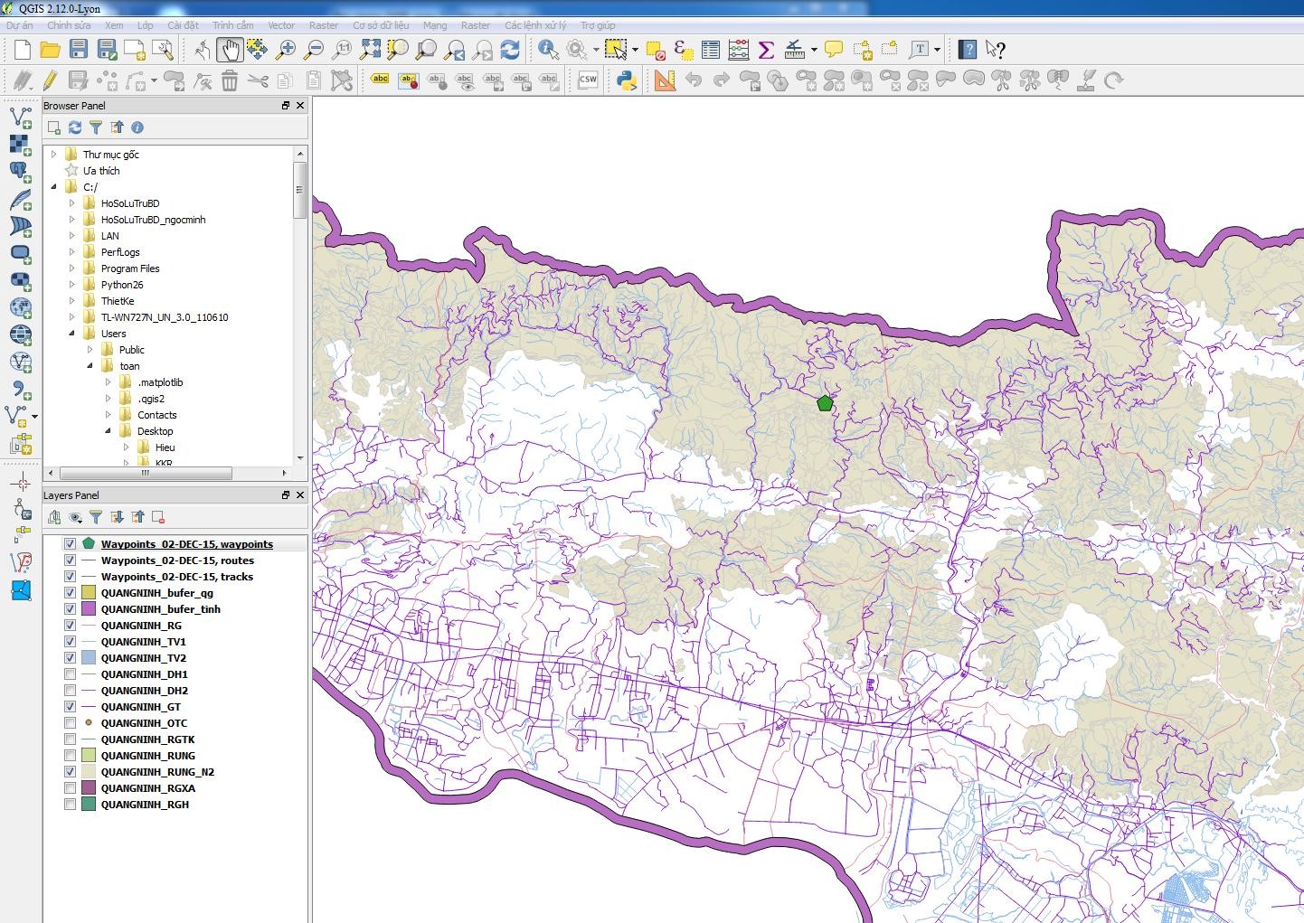Image resolution: width=1304 pixels, height=923 pixels.
Task: Expand the Thư mục gốc tree node
Action: [x=53, y=155]
